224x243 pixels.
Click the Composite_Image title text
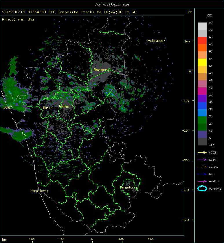[x=112, y=4]
